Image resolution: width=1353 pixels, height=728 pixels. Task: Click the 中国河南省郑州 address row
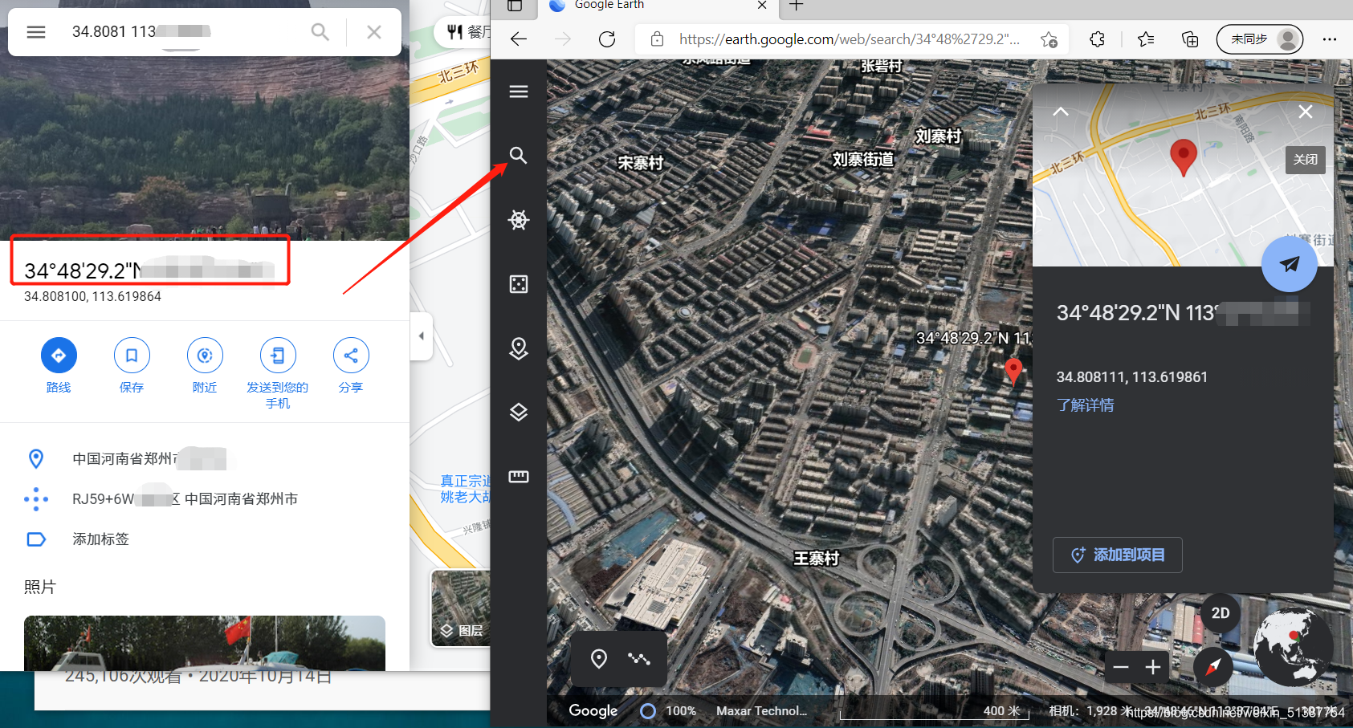(x=205, y=459)
